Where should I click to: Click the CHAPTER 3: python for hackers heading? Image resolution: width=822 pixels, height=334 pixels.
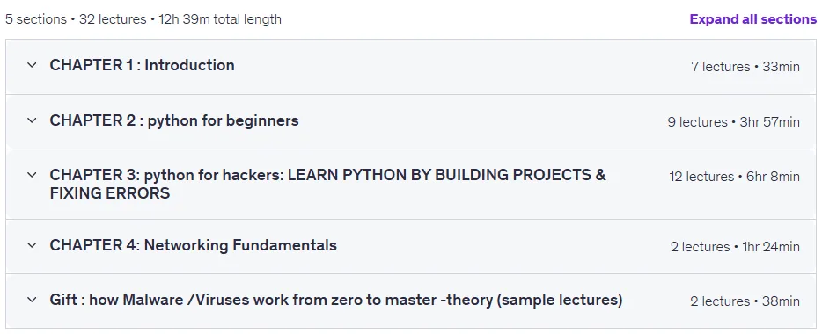(x=327, y=184)
